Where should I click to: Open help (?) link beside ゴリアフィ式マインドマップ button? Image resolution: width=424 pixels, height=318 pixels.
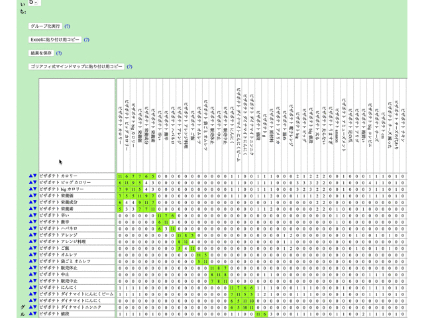coord(129,67)
